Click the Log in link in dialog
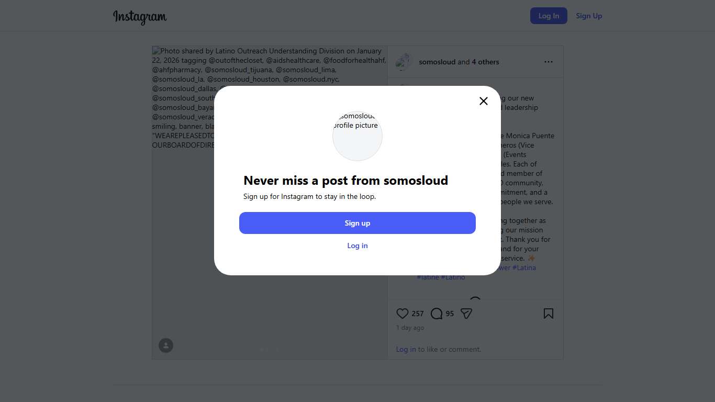 [x=357, y=245]
